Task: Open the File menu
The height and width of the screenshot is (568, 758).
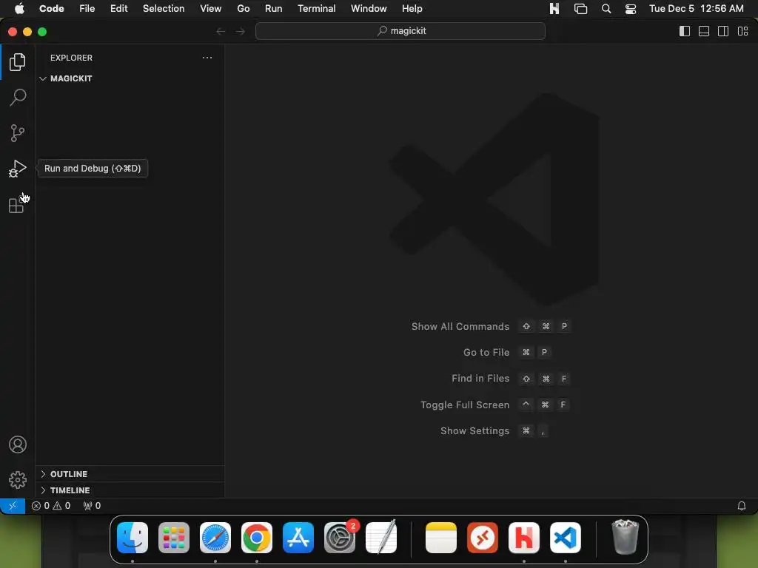Action: pyautogui.click(x=87, y=8)
